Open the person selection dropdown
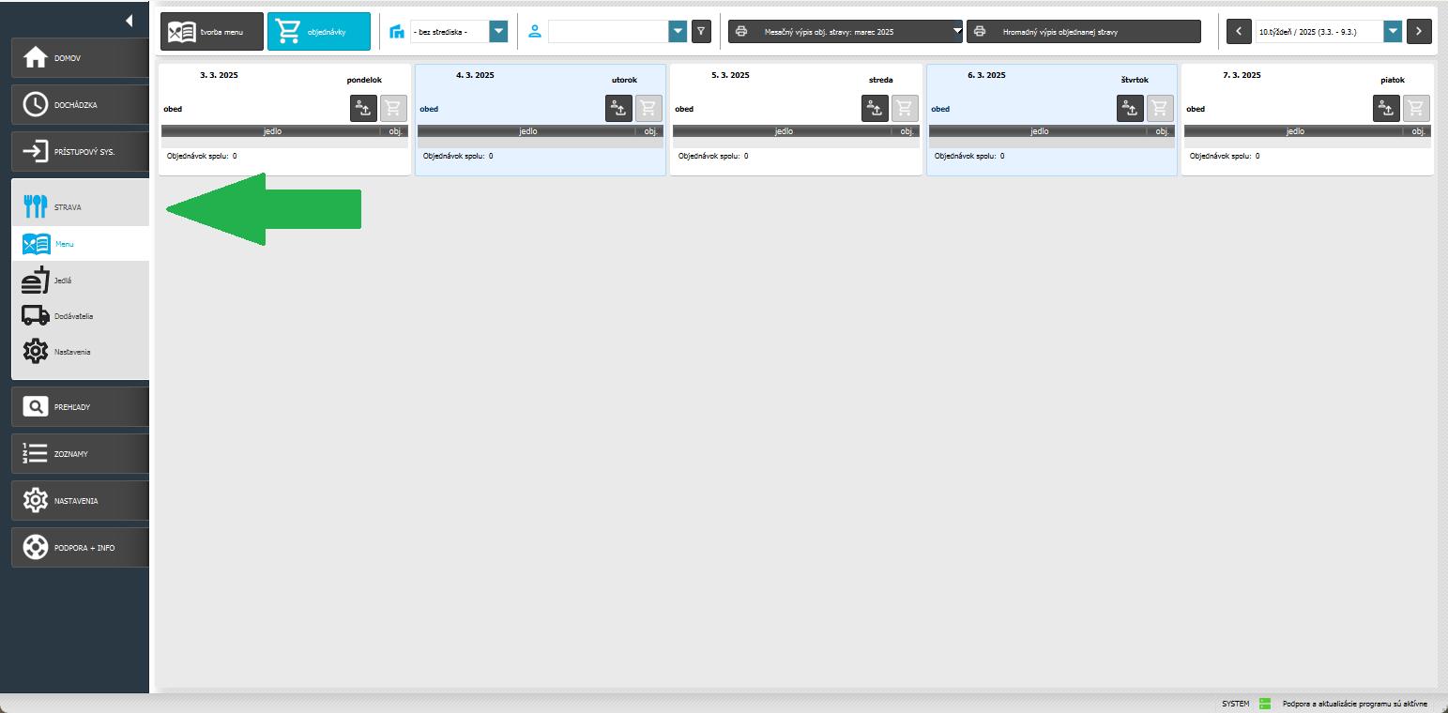This screenshot has height=713, width=1448. coord(678,31)
